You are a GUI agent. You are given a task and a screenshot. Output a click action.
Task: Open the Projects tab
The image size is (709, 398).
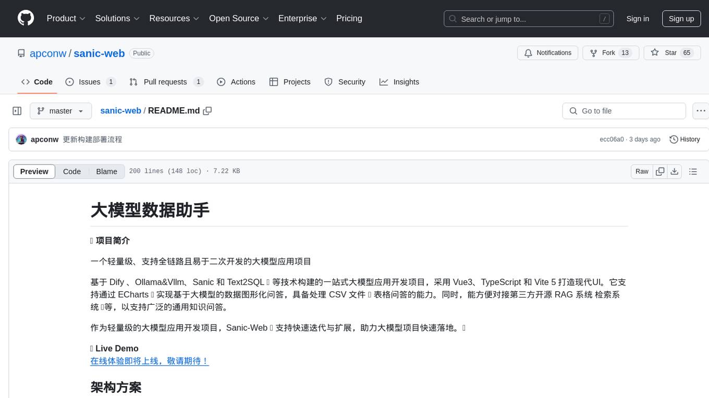point(290,82)
